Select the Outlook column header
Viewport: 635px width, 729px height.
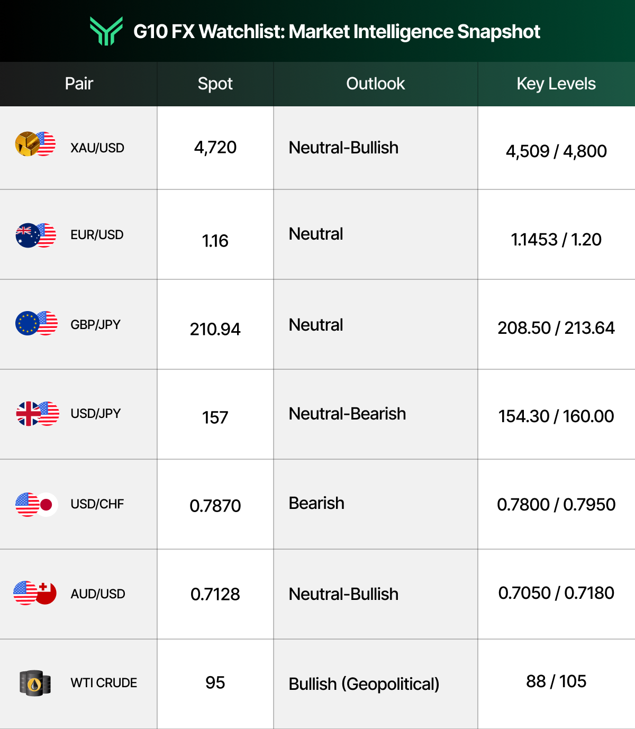coord(375,84)
